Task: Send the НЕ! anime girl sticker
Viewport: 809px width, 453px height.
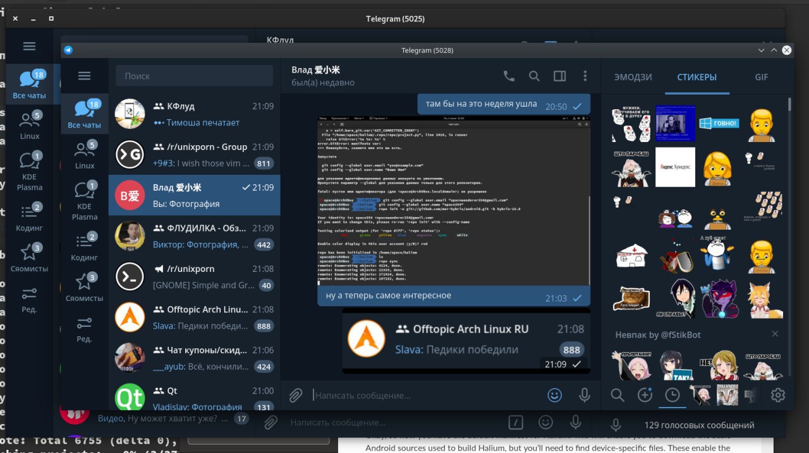Action: tap(719, 365)
